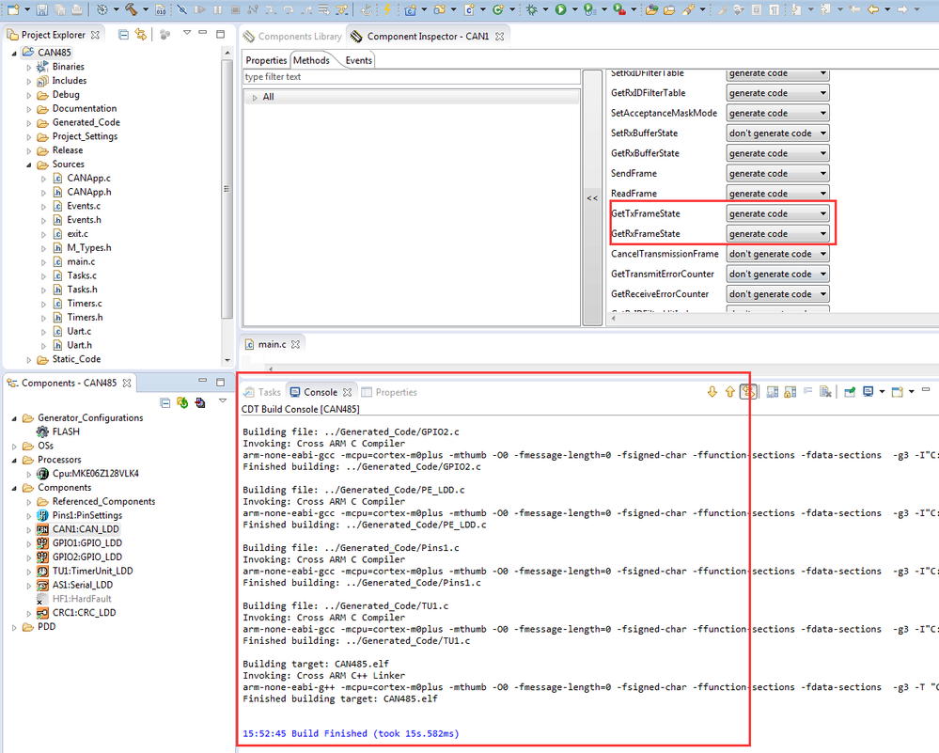The width and height of the screenshot is (939, 753).
Task: Click Collapse All in Components panel
Action: pyautogui.click(x=165, y=403)
